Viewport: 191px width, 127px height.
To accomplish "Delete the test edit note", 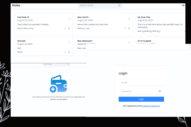I will [x=69, y=52].
